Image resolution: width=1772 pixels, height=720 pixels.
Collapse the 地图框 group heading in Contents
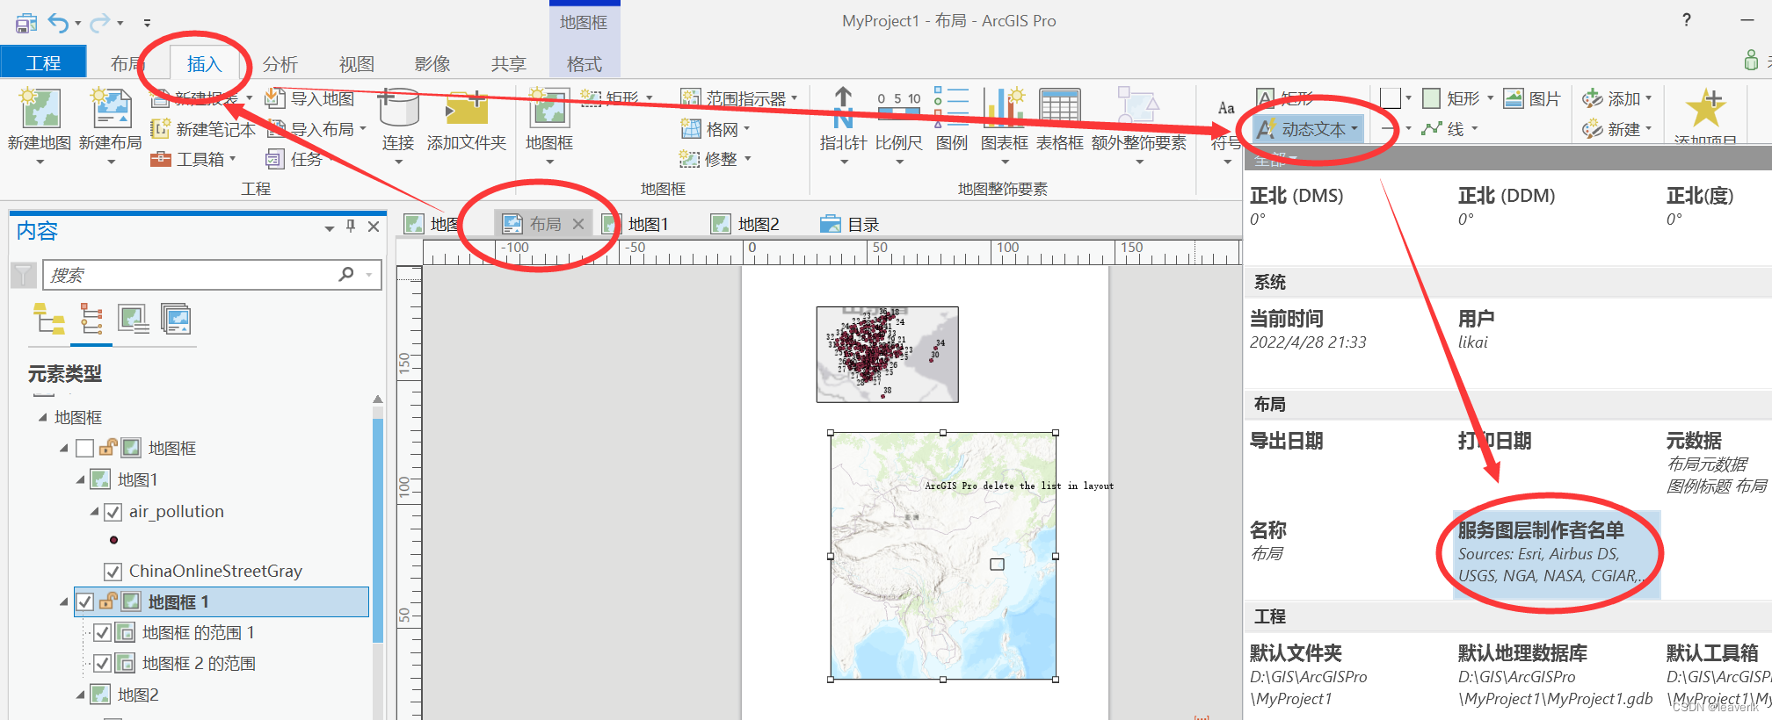click(x=42, y=417)
